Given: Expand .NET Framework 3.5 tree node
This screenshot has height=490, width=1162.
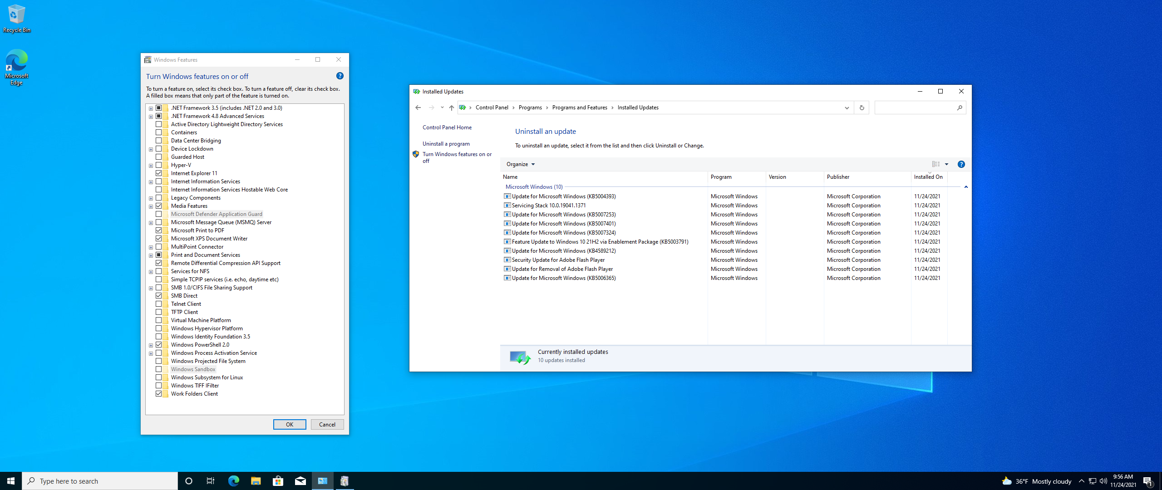Looking at the screenshot, I should pos(151,108).
